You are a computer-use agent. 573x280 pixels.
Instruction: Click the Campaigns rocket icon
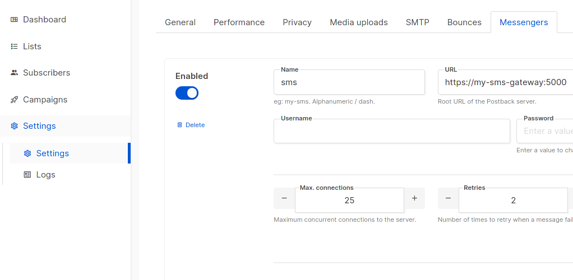[x=15, y=100]
